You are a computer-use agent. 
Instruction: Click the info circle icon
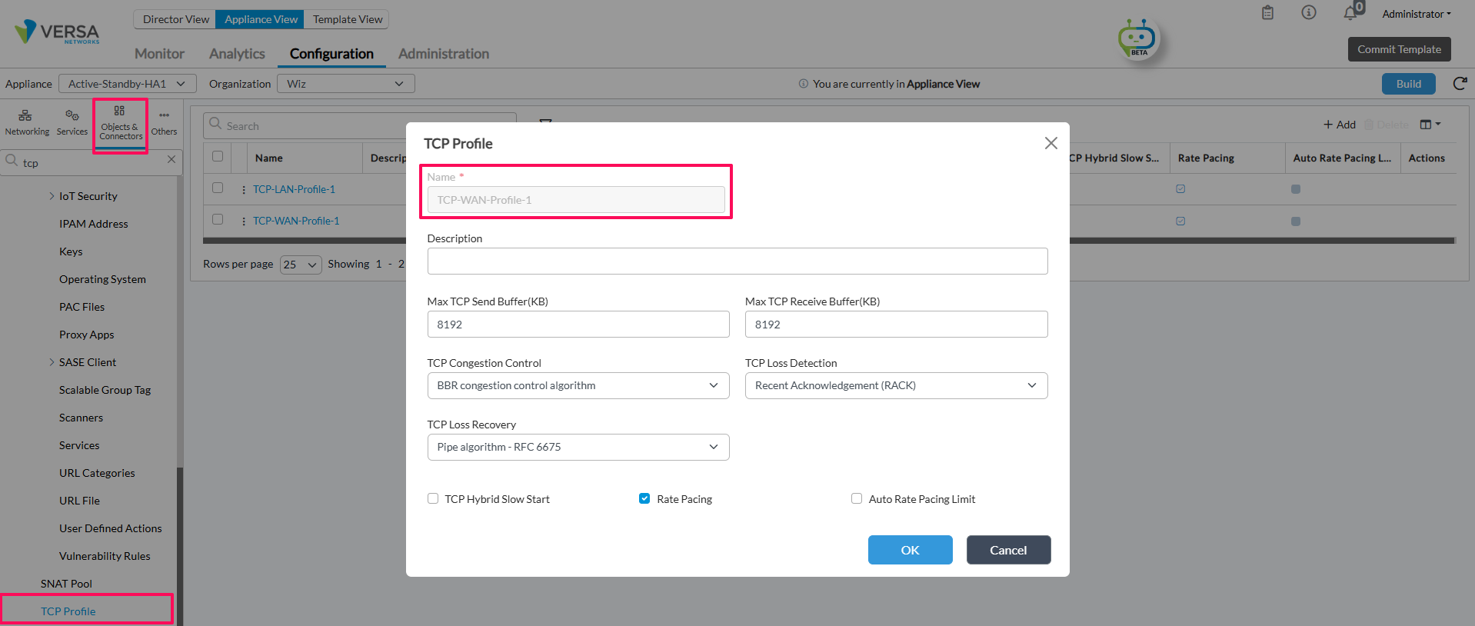point(1309,13)
